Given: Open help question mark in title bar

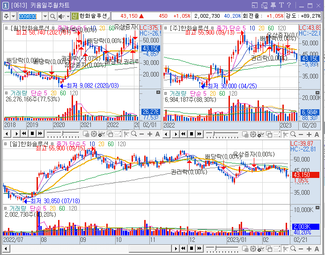Looking at the screenshot, I should [x=289, y=5].
